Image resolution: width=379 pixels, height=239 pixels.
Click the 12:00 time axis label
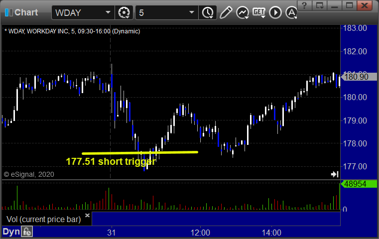200,233
